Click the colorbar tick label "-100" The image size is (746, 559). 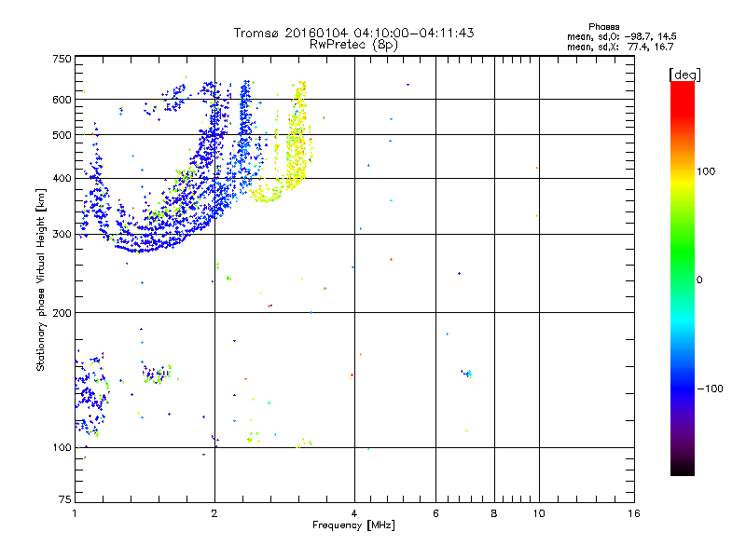point(710,389)
